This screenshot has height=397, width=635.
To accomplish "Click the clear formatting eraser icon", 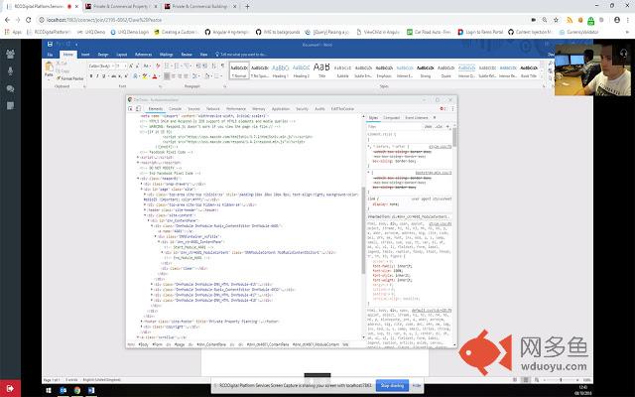I will click(158, 66).
